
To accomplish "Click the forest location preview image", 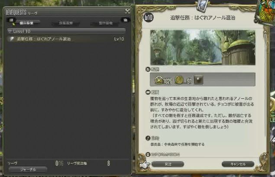I will (203, 48).
